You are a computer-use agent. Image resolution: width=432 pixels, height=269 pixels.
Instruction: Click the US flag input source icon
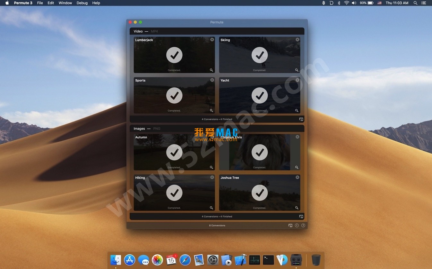pyautogui.click(x=379, y=3)
